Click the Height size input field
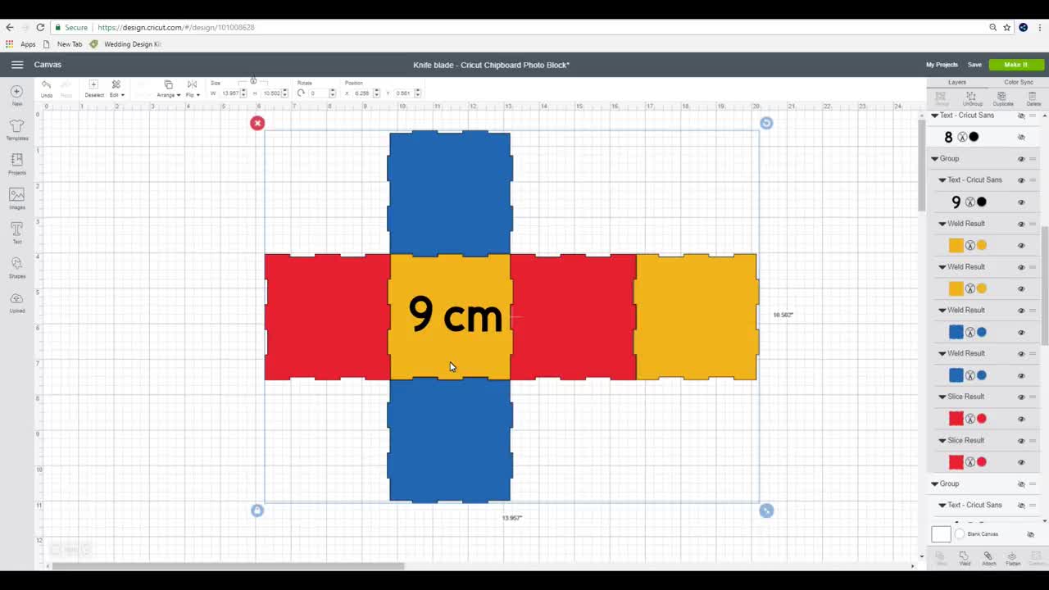Viewport: 1049px width, 590px height. [x=272, y=93]
